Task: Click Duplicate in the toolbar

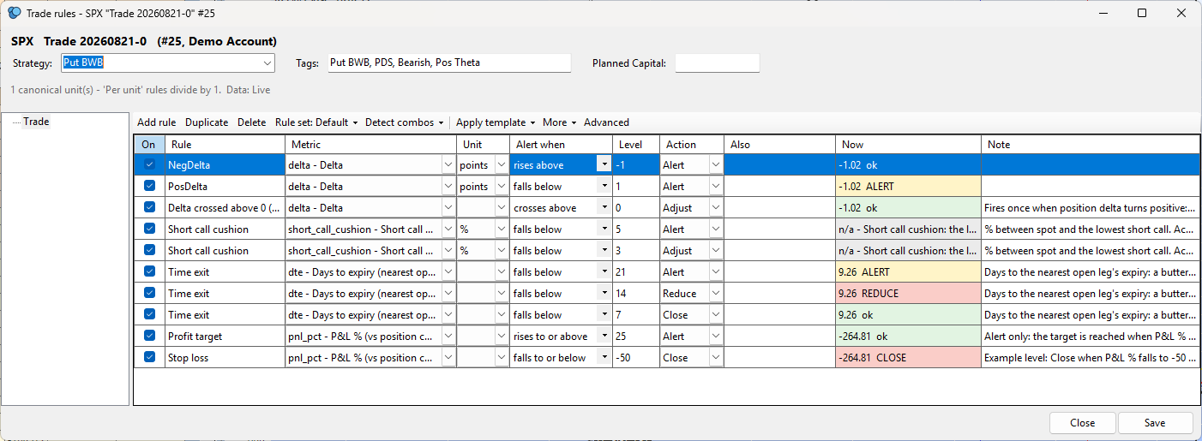Action: [x=207, y=122]
